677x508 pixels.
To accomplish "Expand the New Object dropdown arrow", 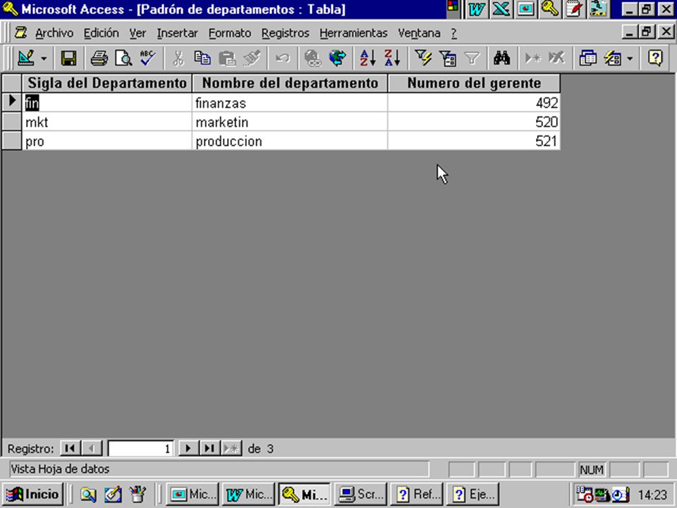I will [630, 59].
